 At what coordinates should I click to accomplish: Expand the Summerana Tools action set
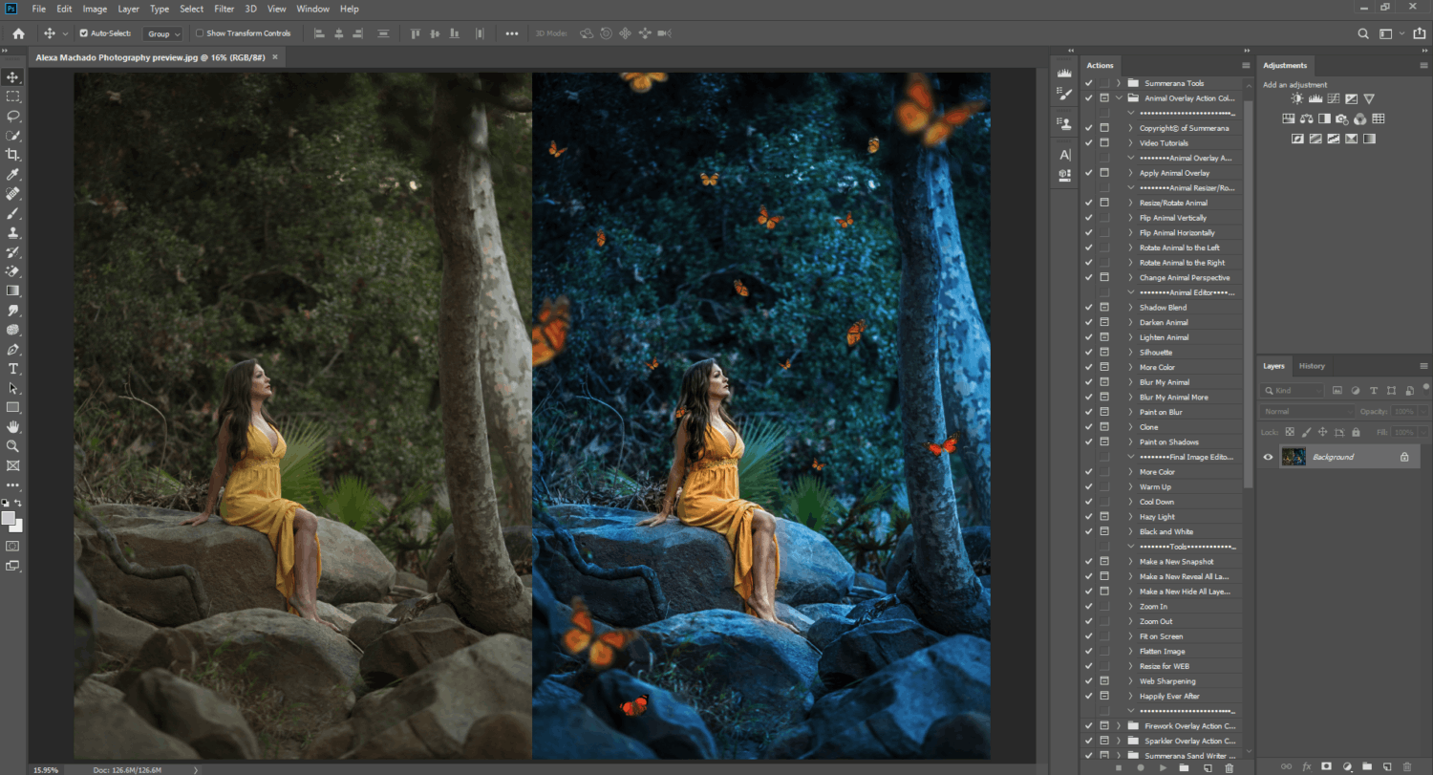coord(1119,82)
